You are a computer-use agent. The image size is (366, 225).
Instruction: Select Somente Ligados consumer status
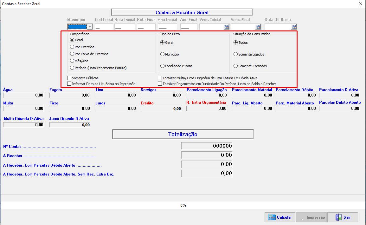tap(236, 54)
